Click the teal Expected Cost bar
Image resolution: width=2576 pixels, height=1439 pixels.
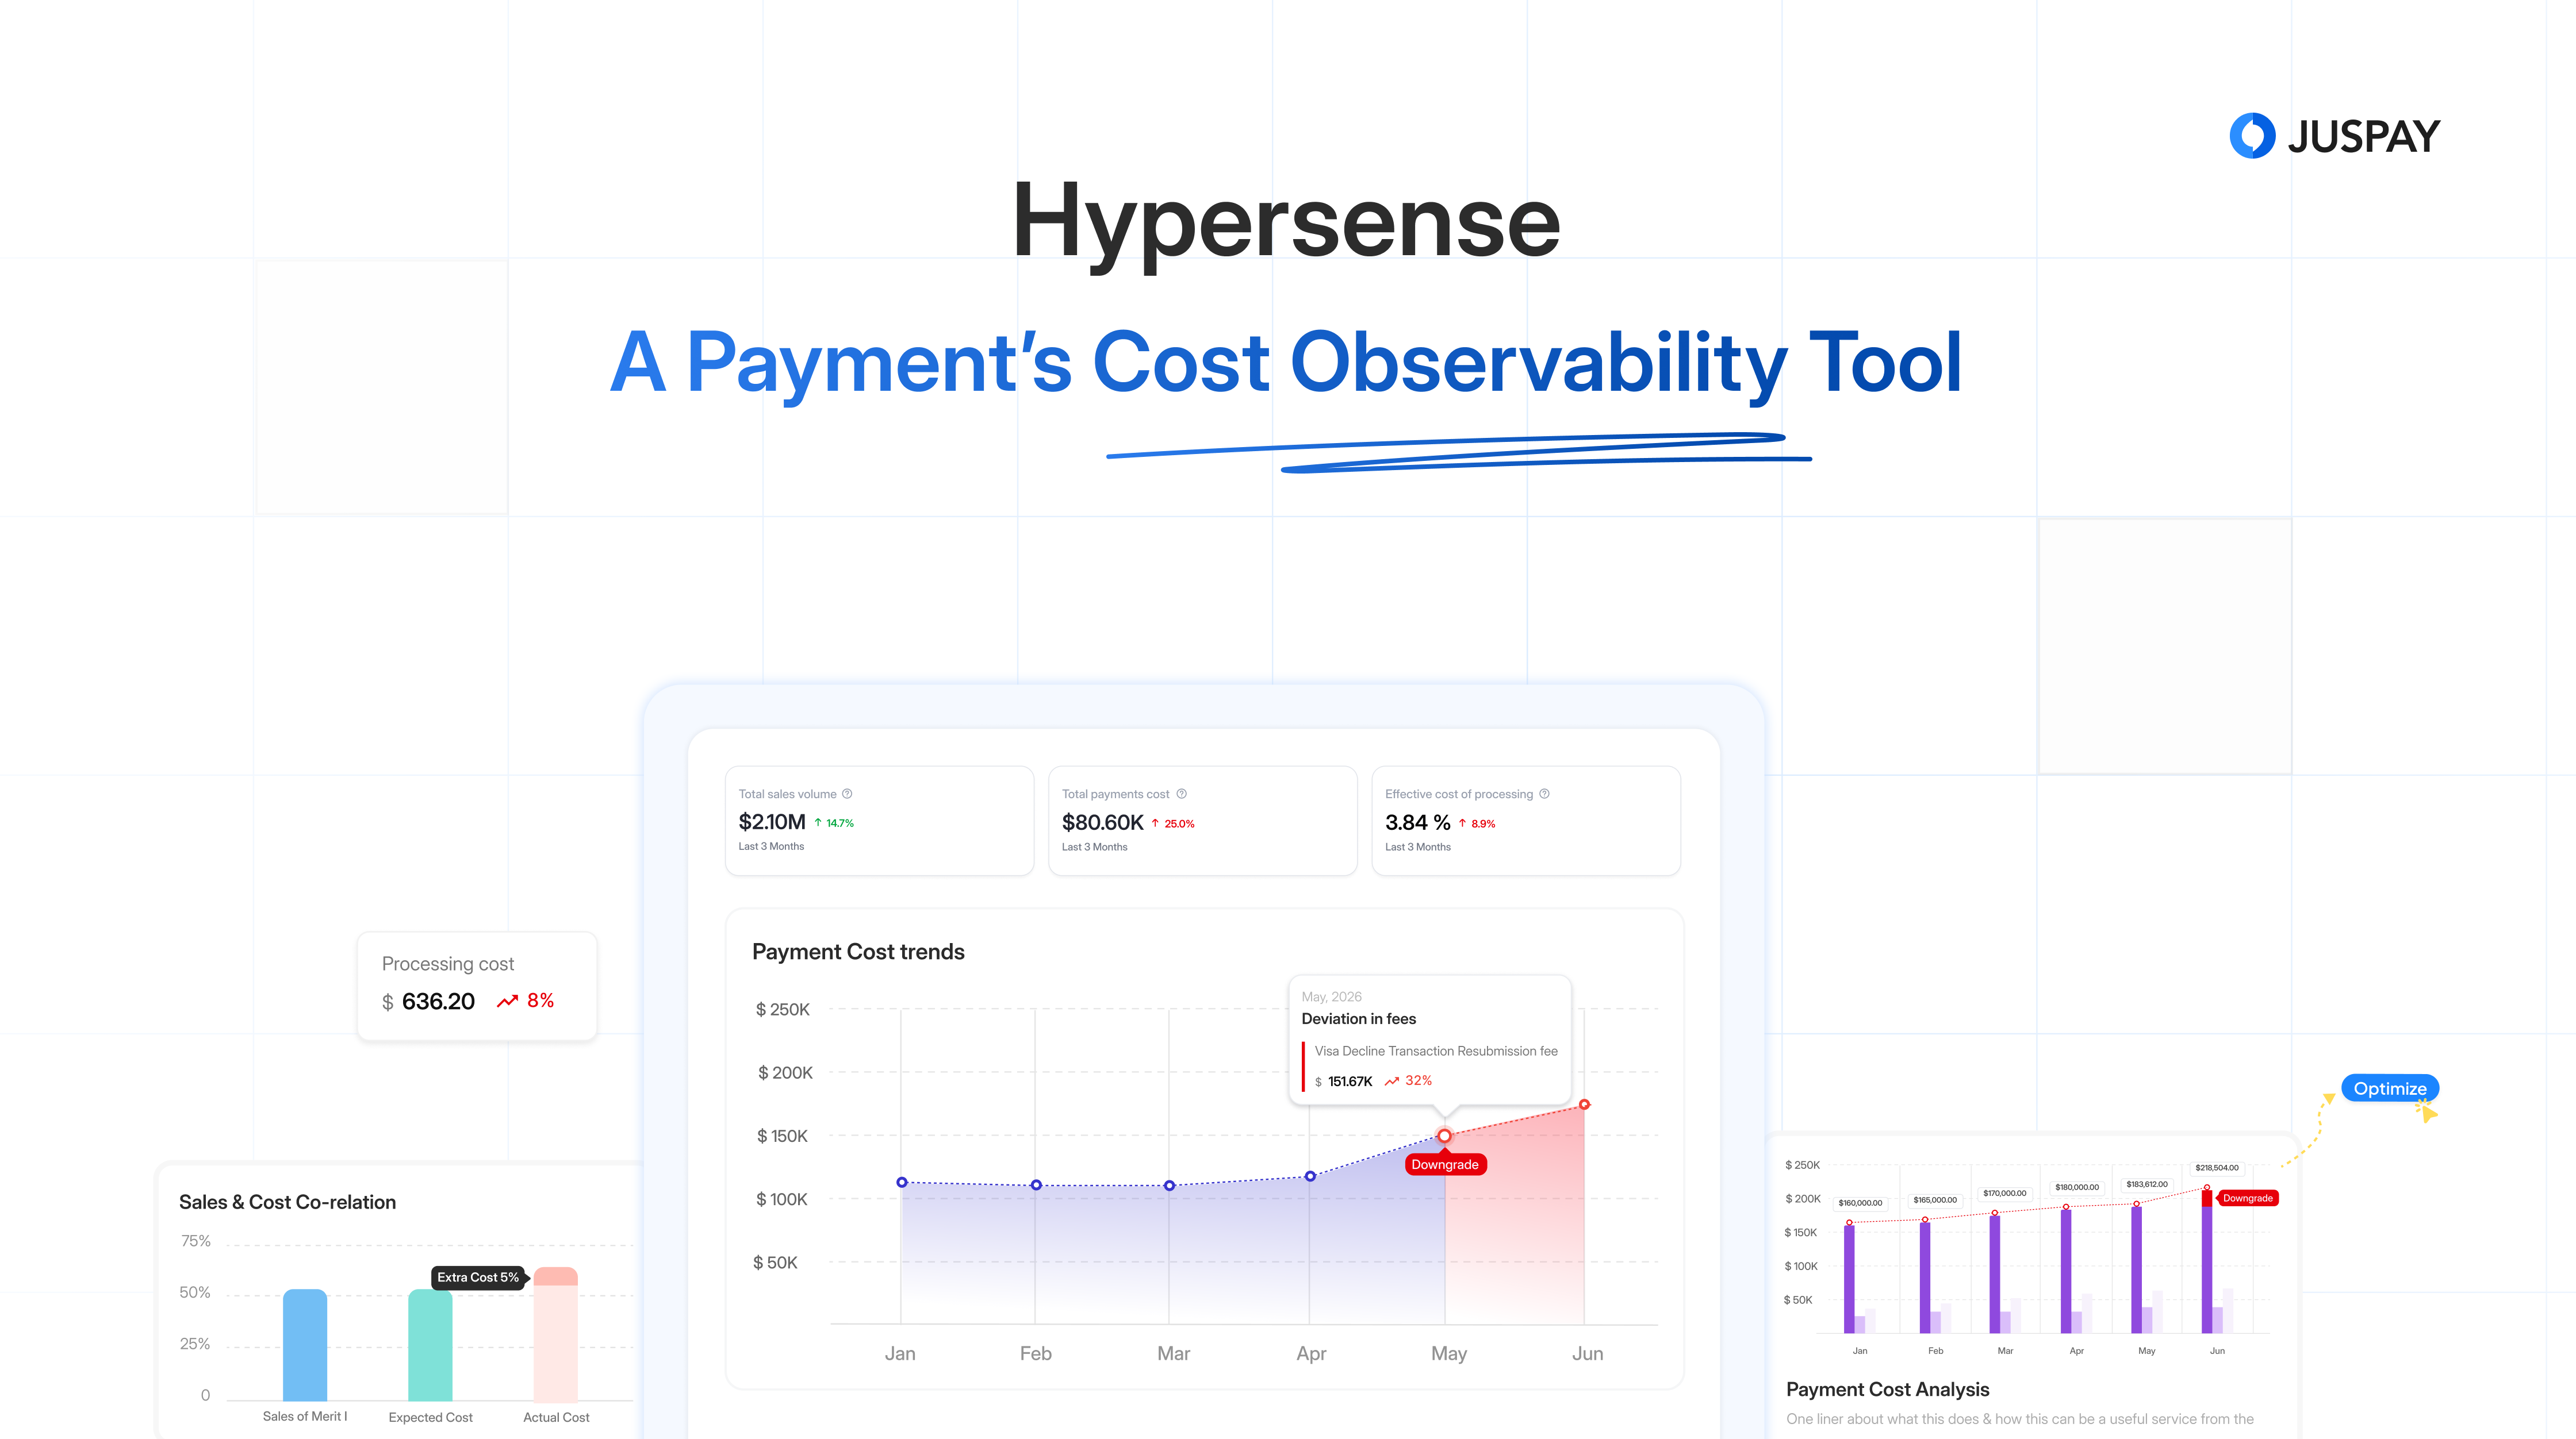click(x=430, y=1345)
